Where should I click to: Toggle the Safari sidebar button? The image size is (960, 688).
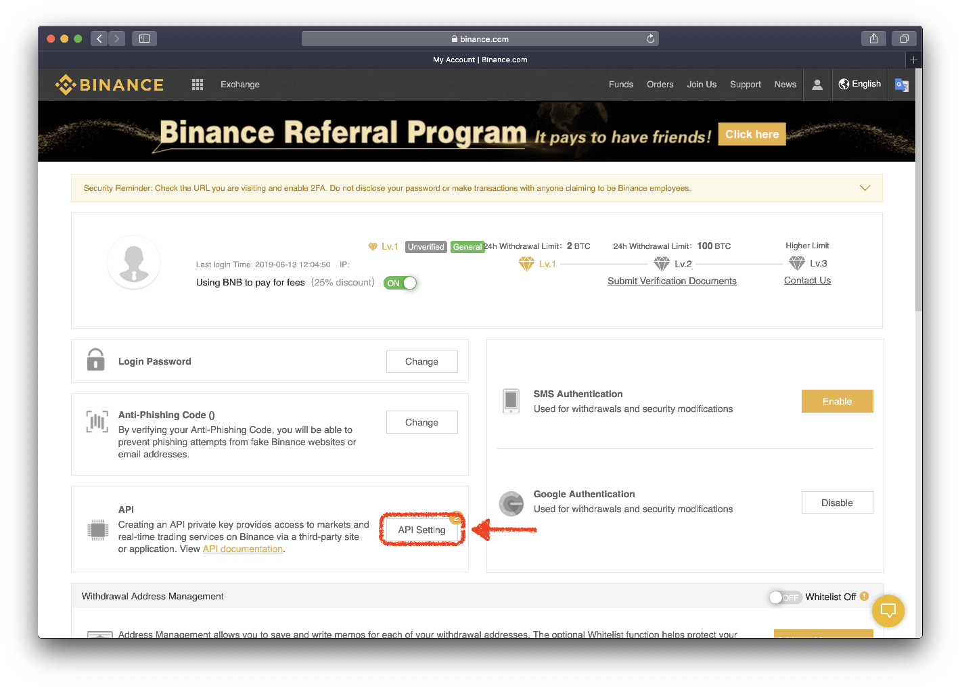(x=144, y=39)
